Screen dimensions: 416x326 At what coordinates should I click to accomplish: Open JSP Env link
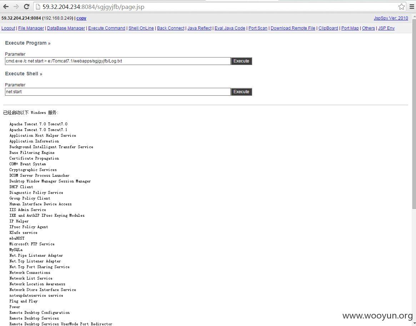[x=386, y=28]
